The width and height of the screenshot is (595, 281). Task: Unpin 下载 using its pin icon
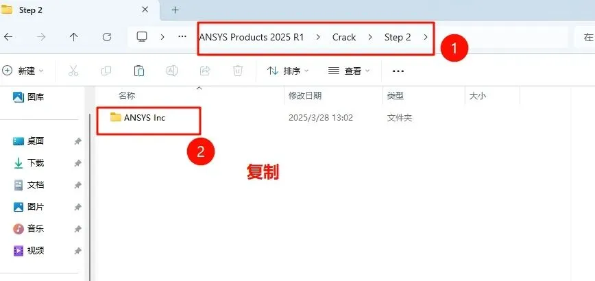pyautogui.click(x=77, y=163)
